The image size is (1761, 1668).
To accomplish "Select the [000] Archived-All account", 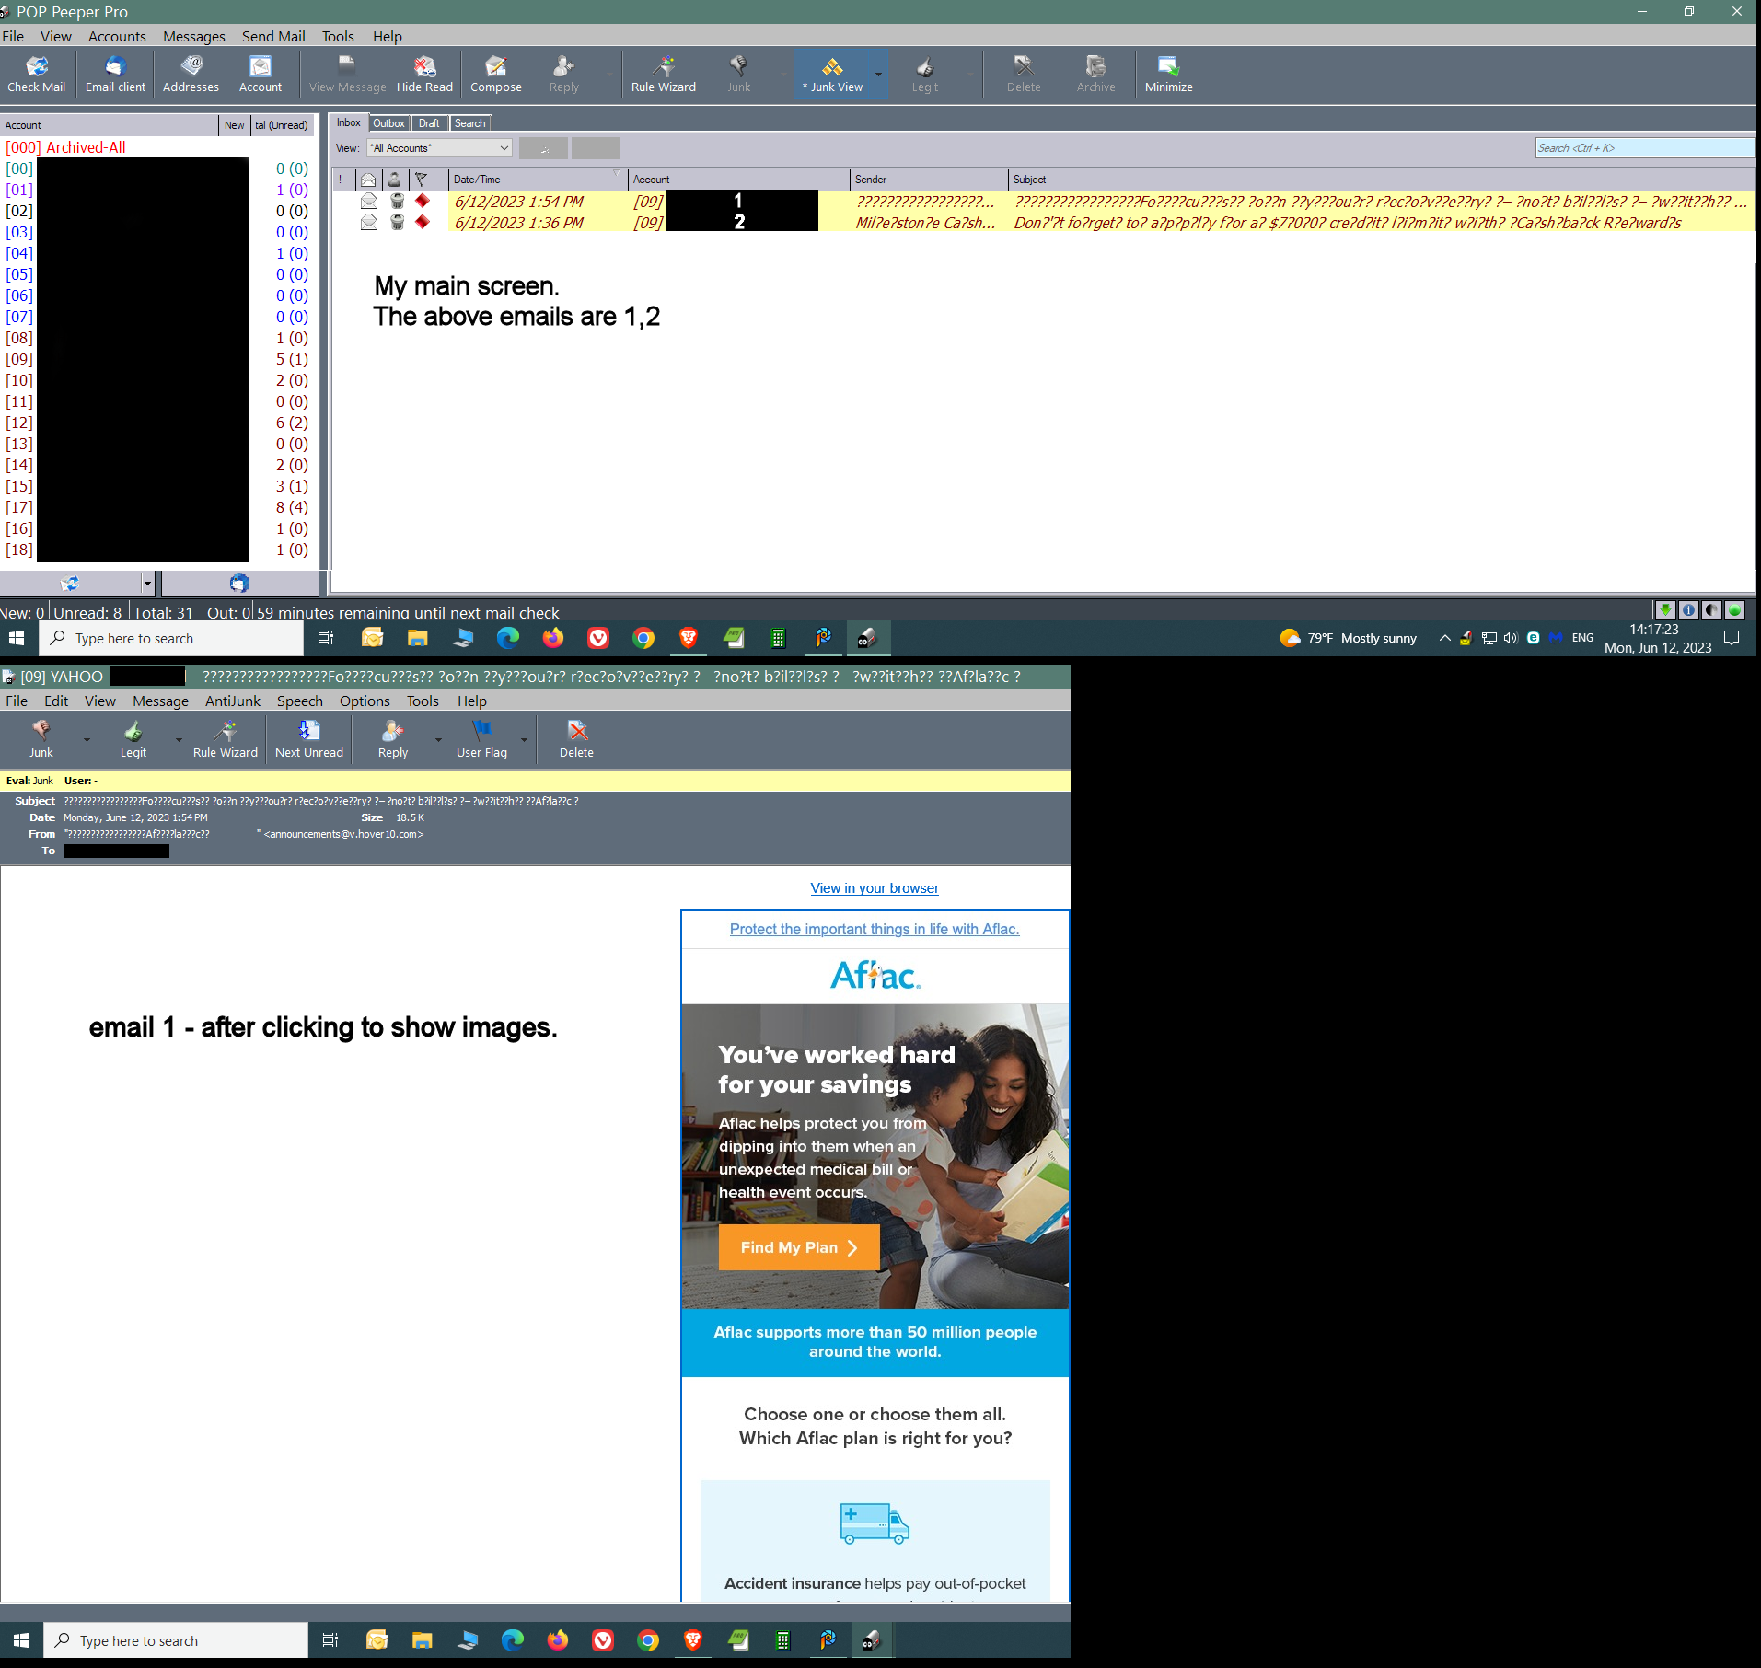I will tap(65, 147).
